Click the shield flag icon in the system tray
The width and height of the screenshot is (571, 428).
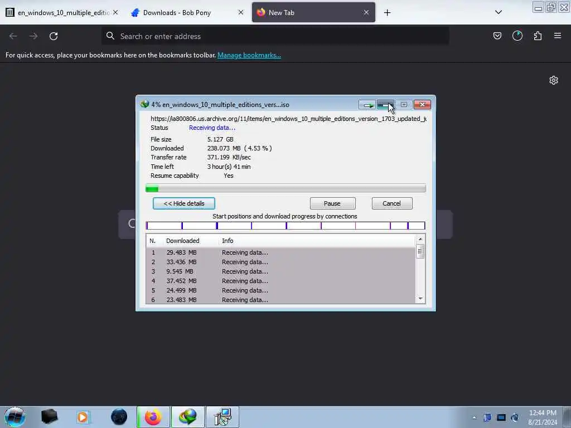(487, 417)
